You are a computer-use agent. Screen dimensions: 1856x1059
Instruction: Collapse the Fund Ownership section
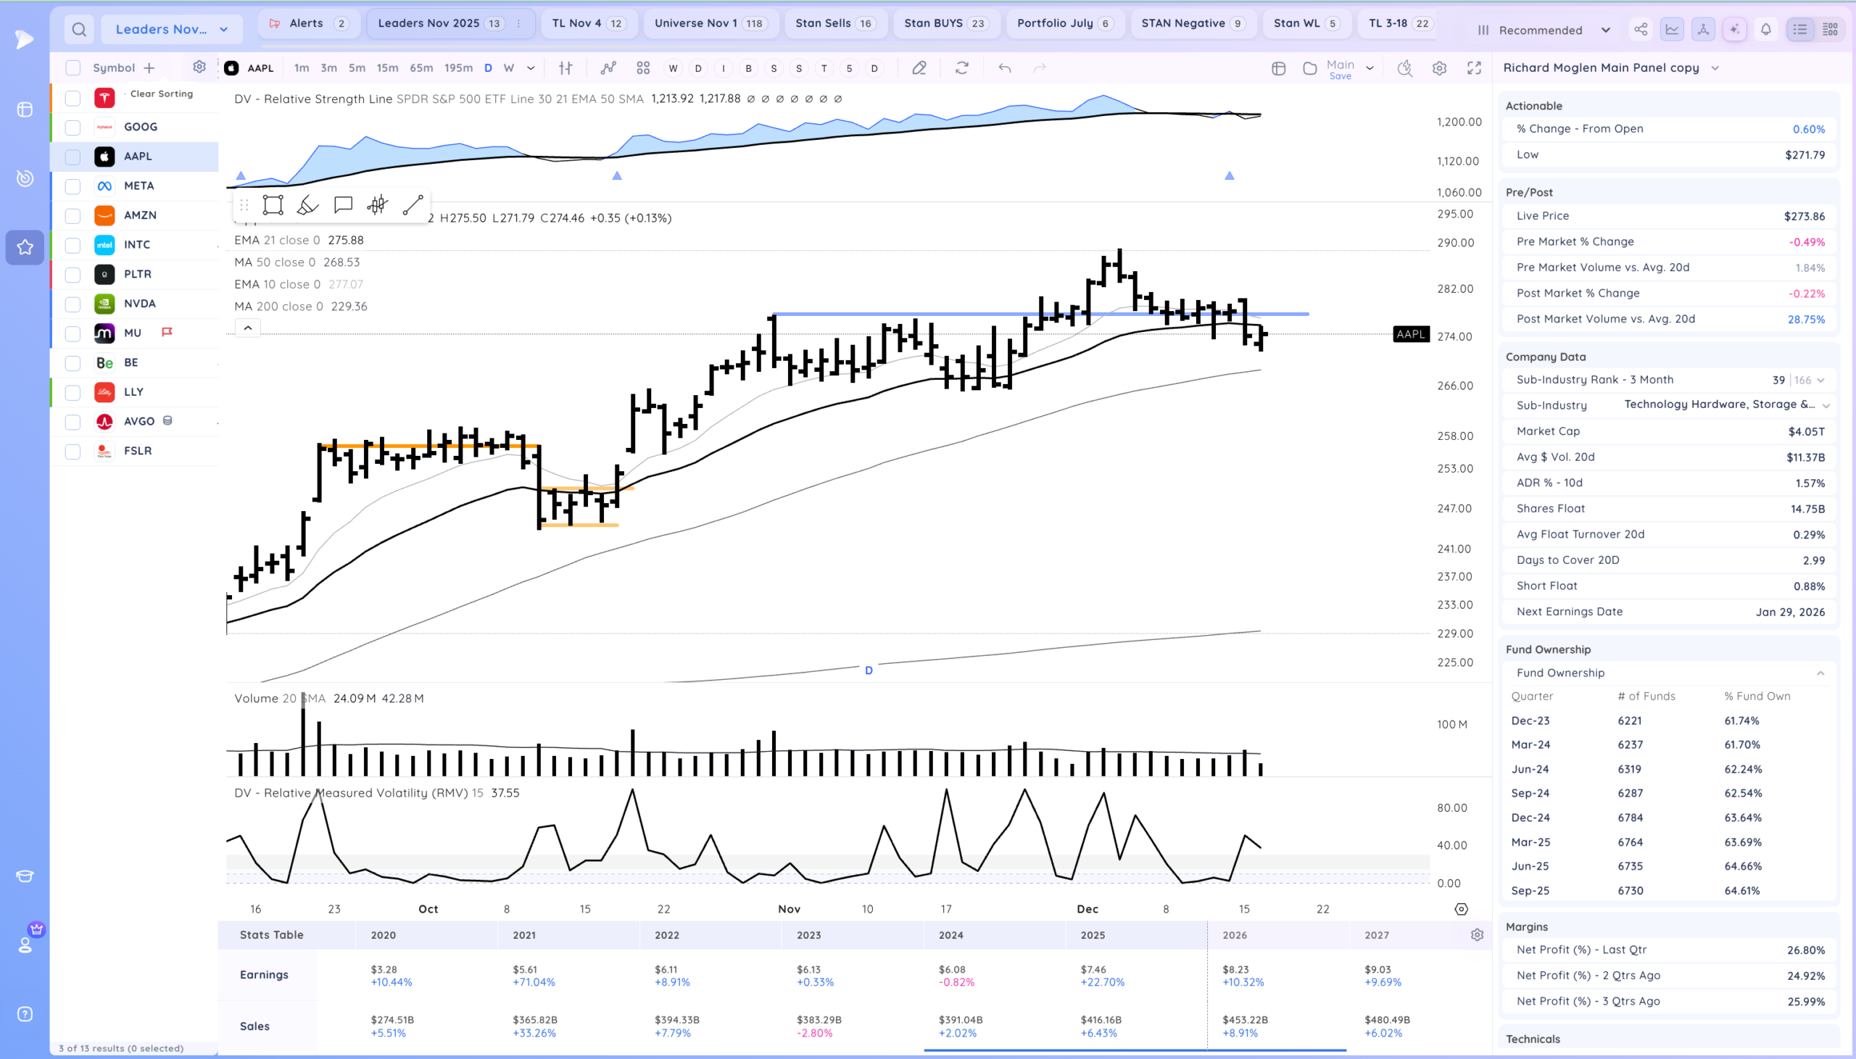tap(1820, 673)
